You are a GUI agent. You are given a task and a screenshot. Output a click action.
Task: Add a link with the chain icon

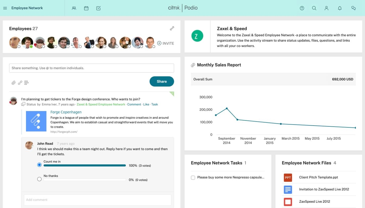pos(20,83)
